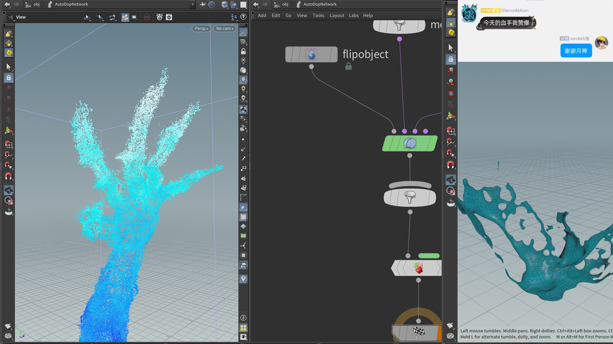613x344 pixels.
Task: Click the obj breadcrumb in network editor
Action: (x=285, y=4)
